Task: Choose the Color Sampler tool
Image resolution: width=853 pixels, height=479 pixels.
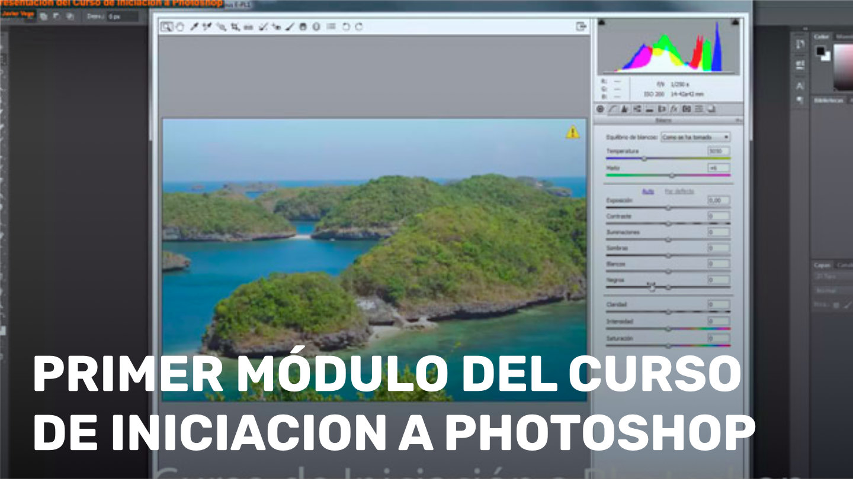Action: click(207, 27)
